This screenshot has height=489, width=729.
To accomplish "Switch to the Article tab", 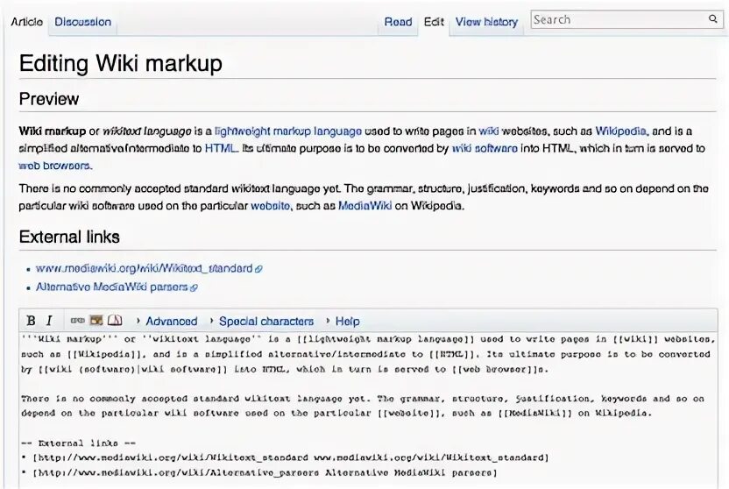I will pyautogui.click(x=27, y=22).
